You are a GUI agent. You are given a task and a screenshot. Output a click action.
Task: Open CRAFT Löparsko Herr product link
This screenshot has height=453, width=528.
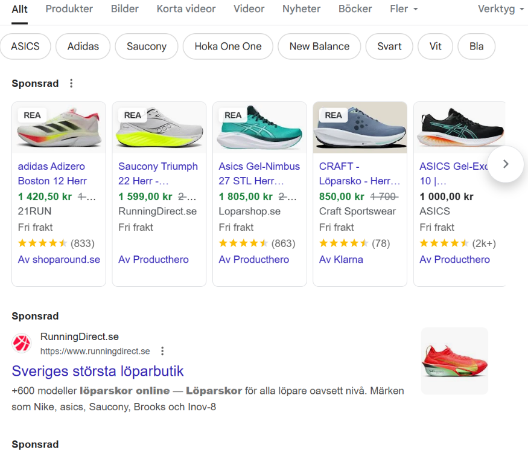click(x=359, y=173)
